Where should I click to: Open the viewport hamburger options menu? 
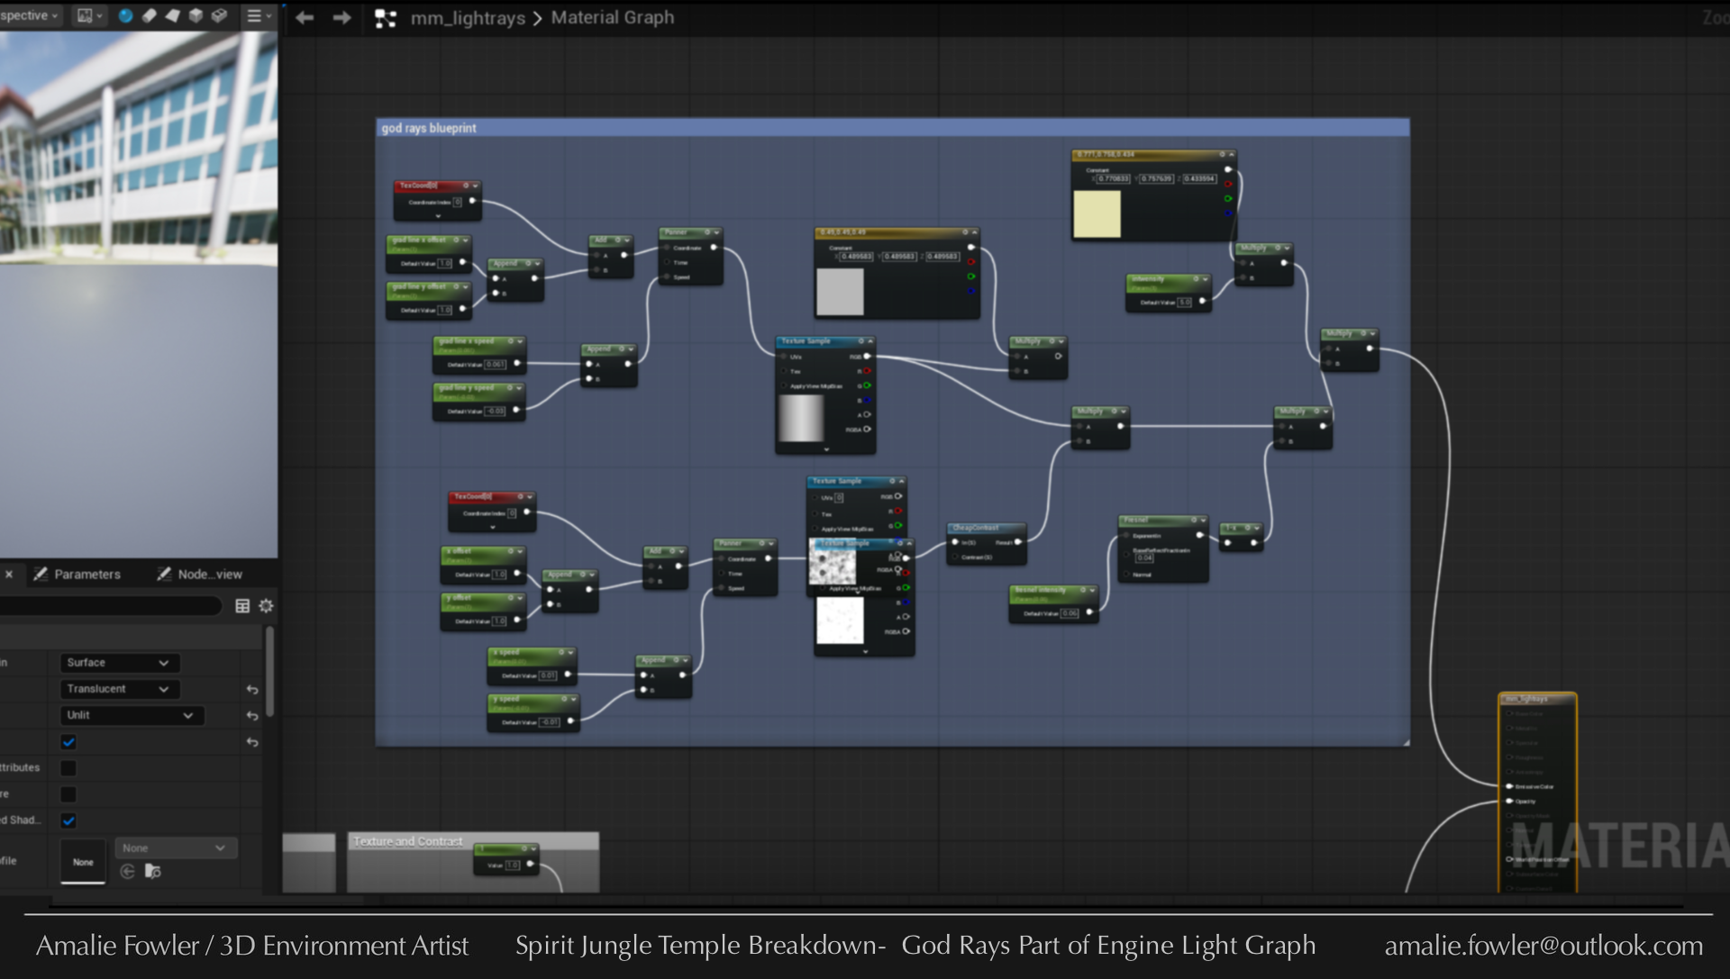(259, 15)
